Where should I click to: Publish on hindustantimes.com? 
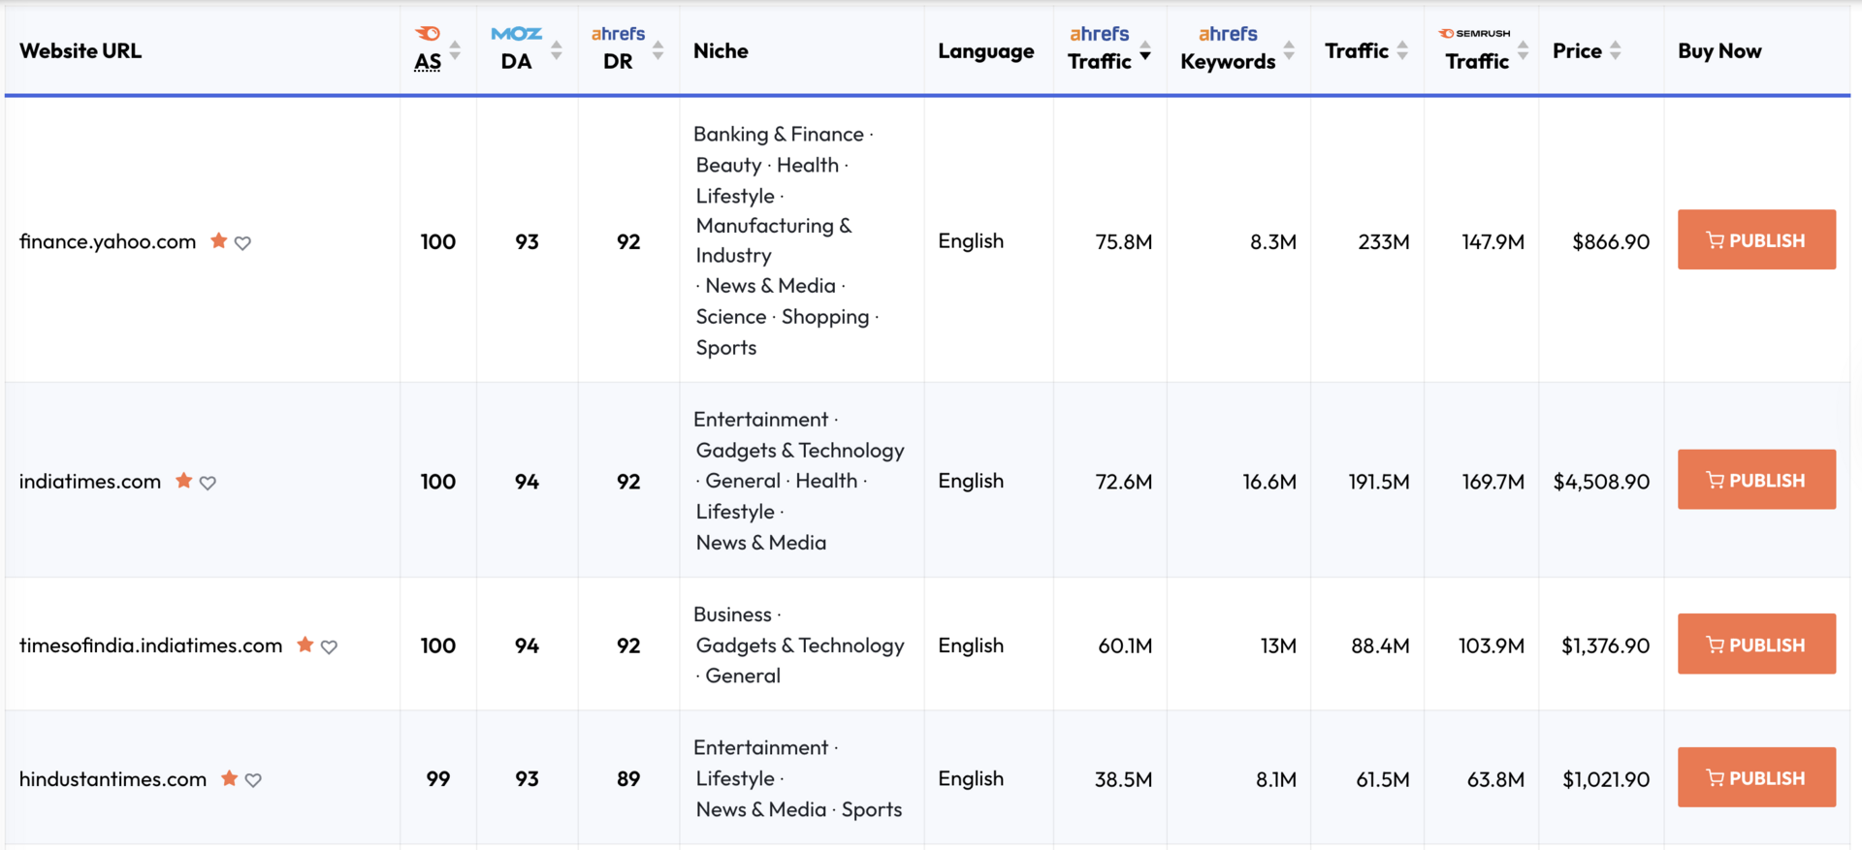pos(1756,777)
